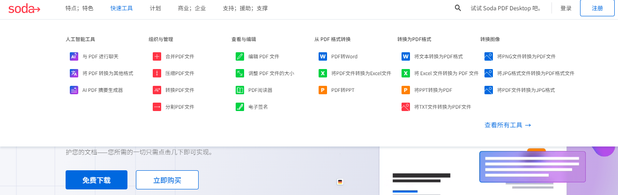
Task: Click the 压缩PDF文件 compress icon
Action: tap(156, 73)
